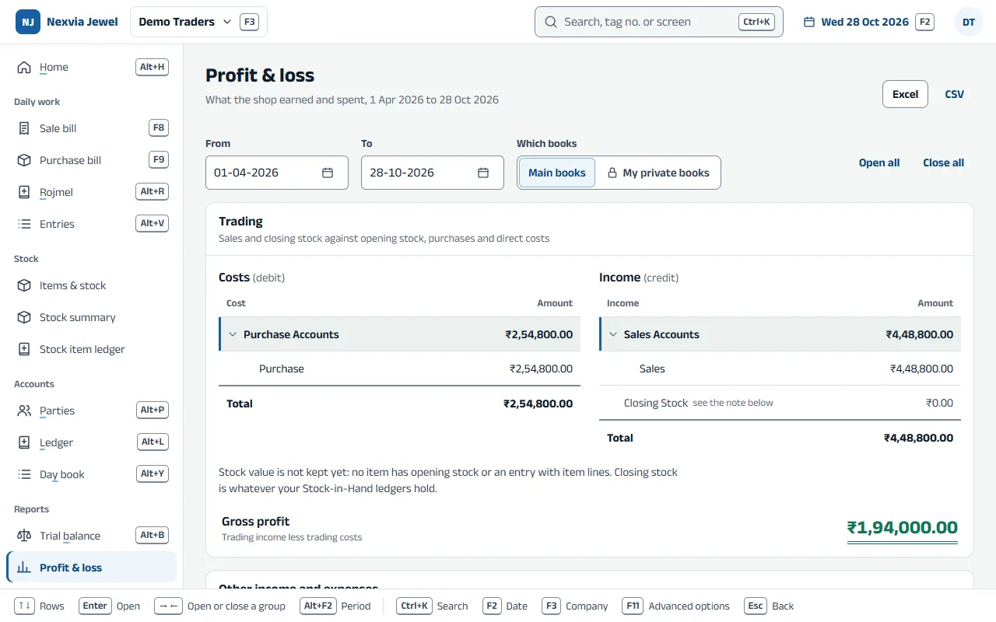Export report as CSV

955,94
